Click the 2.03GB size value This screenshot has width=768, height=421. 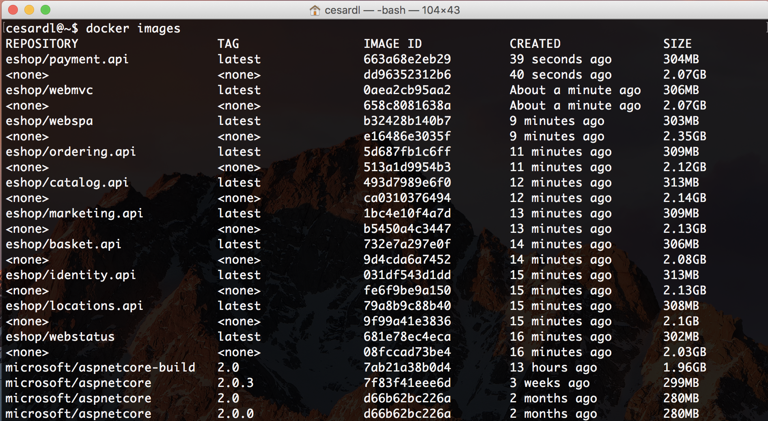[x=685, y=352]
